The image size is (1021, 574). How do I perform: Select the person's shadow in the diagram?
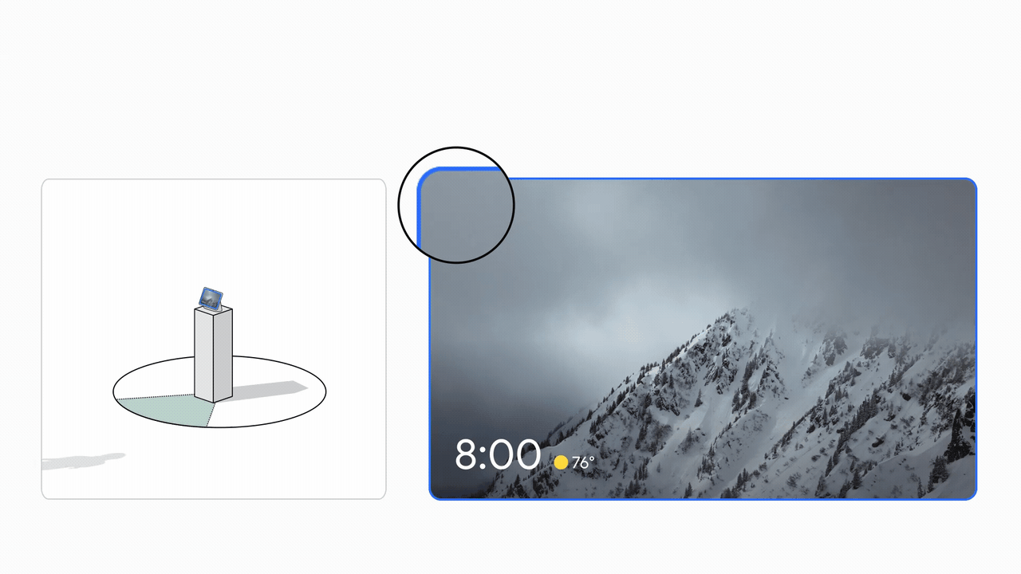coord(83,461)
